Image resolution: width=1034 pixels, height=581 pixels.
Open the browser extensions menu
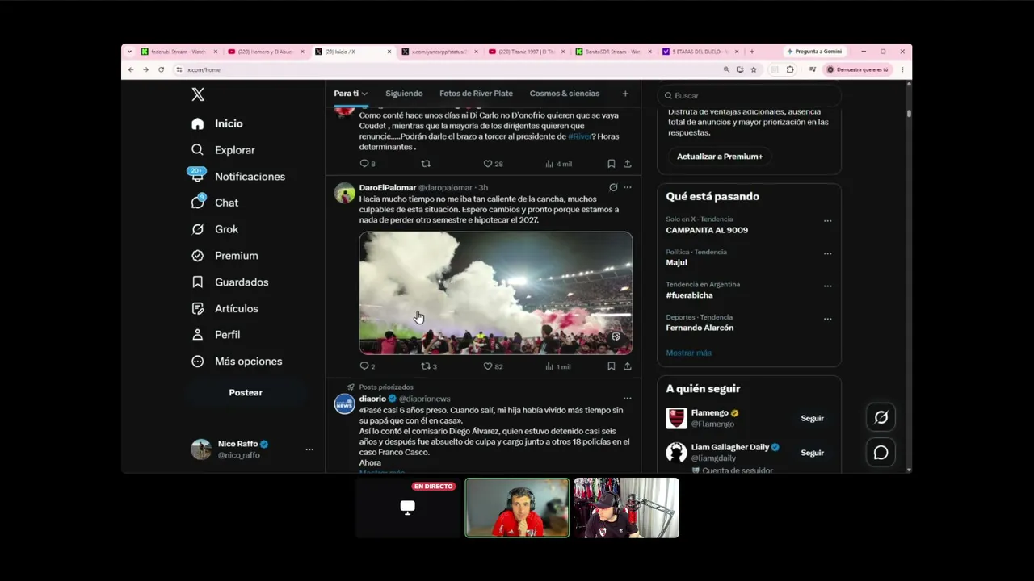click(x=790, y=69)
